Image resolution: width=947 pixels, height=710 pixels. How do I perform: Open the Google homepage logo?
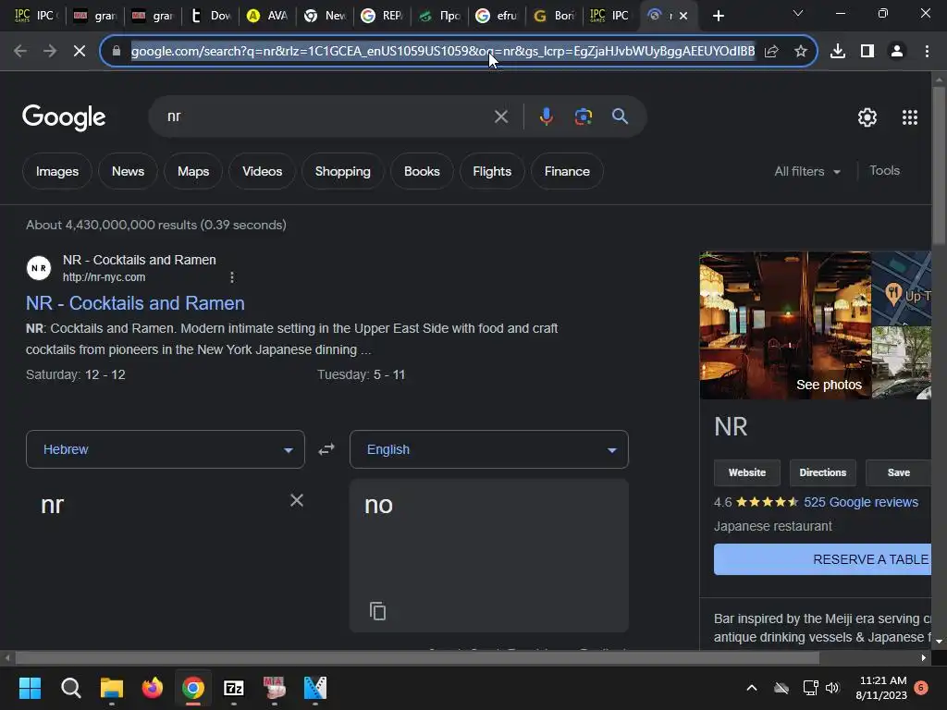coord(64,117)
